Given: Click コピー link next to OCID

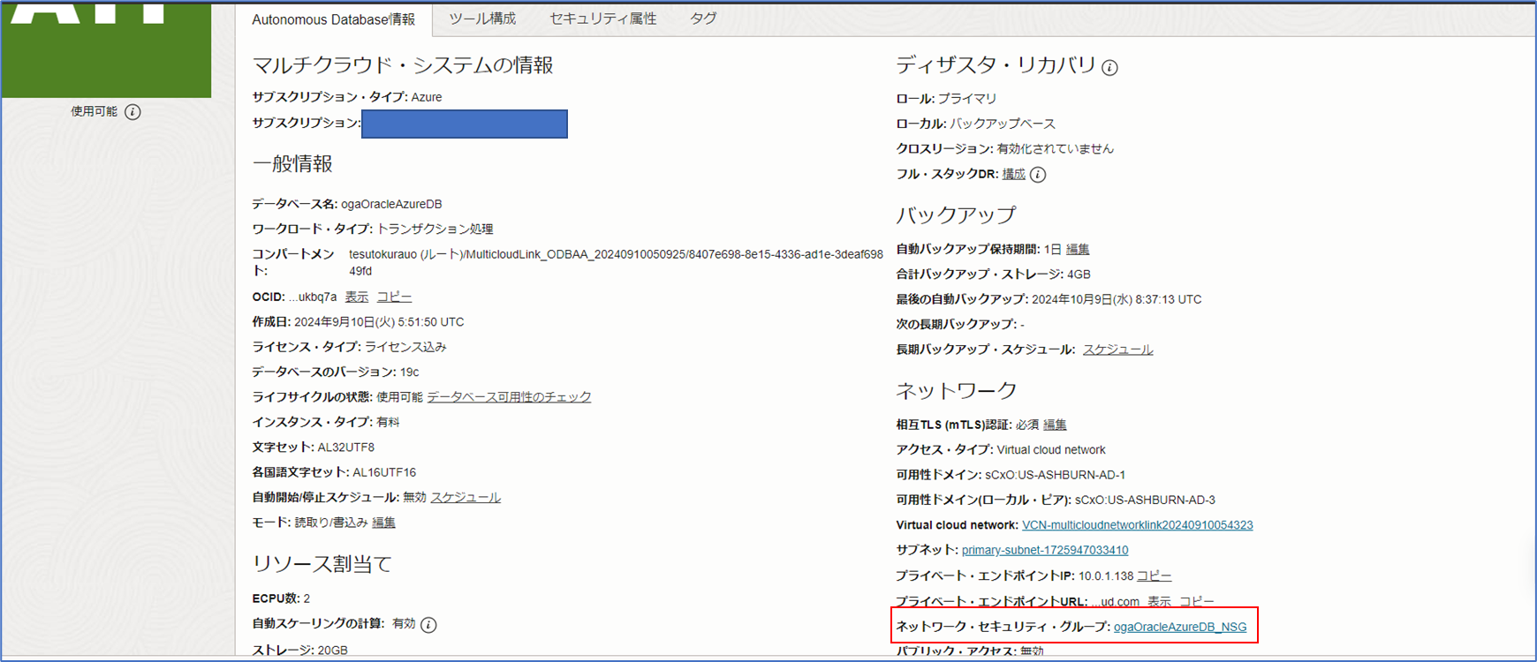Looking at the screenshot, I should 394,297.
